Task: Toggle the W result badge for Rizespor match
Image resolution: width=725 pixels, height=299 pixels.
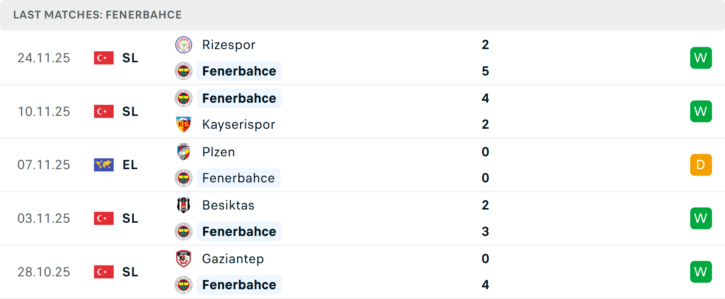Action: coord(701,58)
